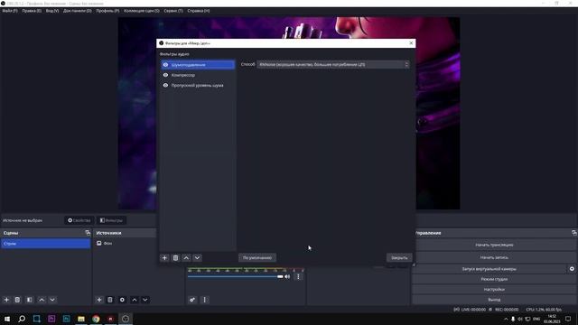Mute the mixer channel speaker icon

(x=287, y=277)
